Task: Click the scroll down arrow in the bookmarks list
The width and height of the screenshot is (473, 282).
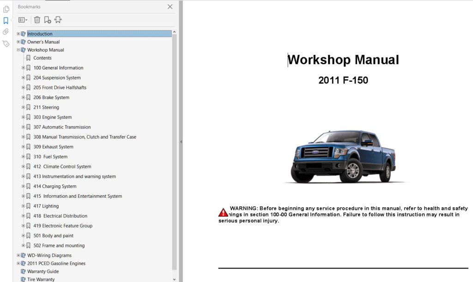Action: pos(174,279)
